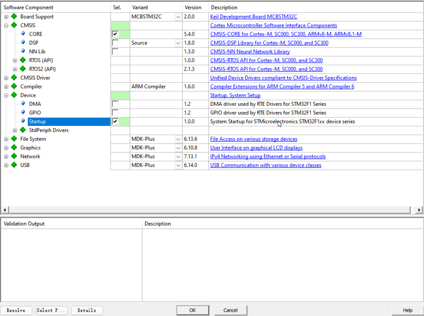Open the Help button

click(408, 310)
